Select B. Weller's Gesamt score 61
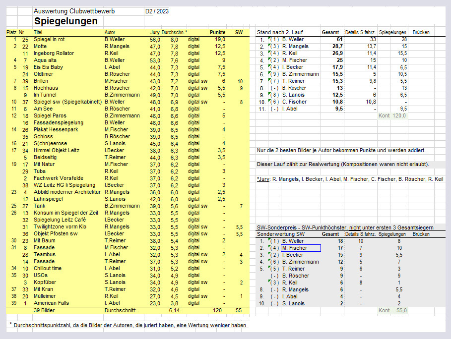451x339 pixels. pos(339,39)
